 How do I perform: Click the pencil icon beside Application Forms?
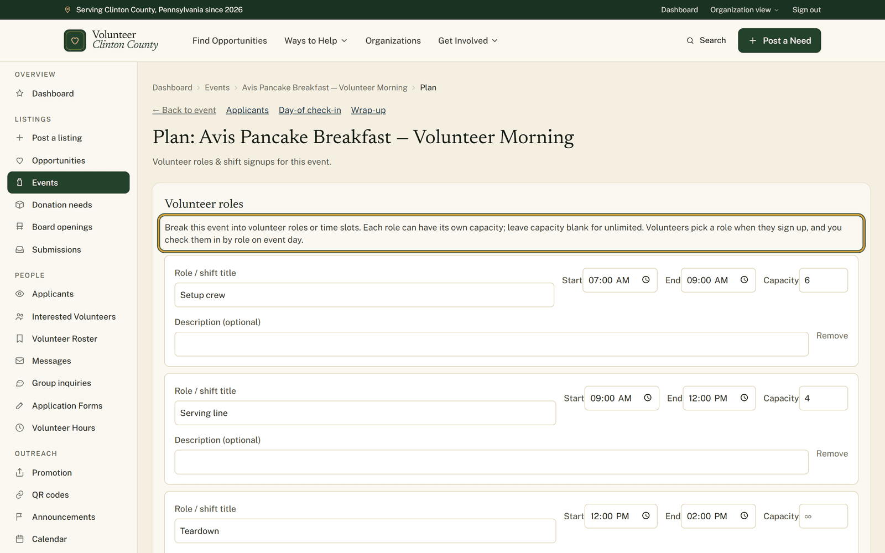click(20, 405)
